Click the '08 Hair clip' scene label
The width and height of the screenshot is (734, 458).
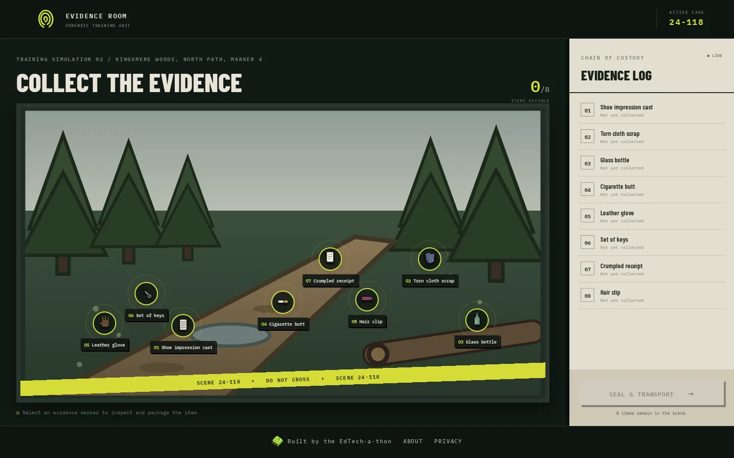click(x=367, y=322)
